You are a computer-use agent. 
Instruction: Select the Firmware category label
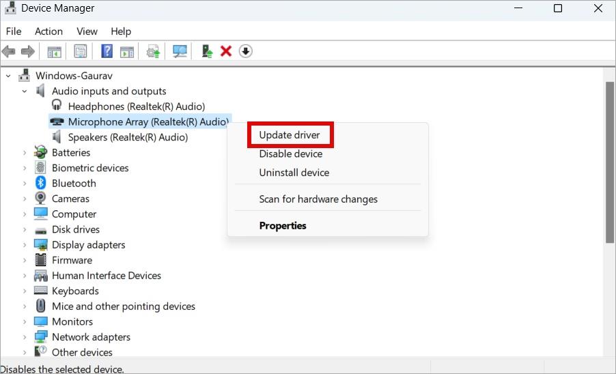click(72, 260)
